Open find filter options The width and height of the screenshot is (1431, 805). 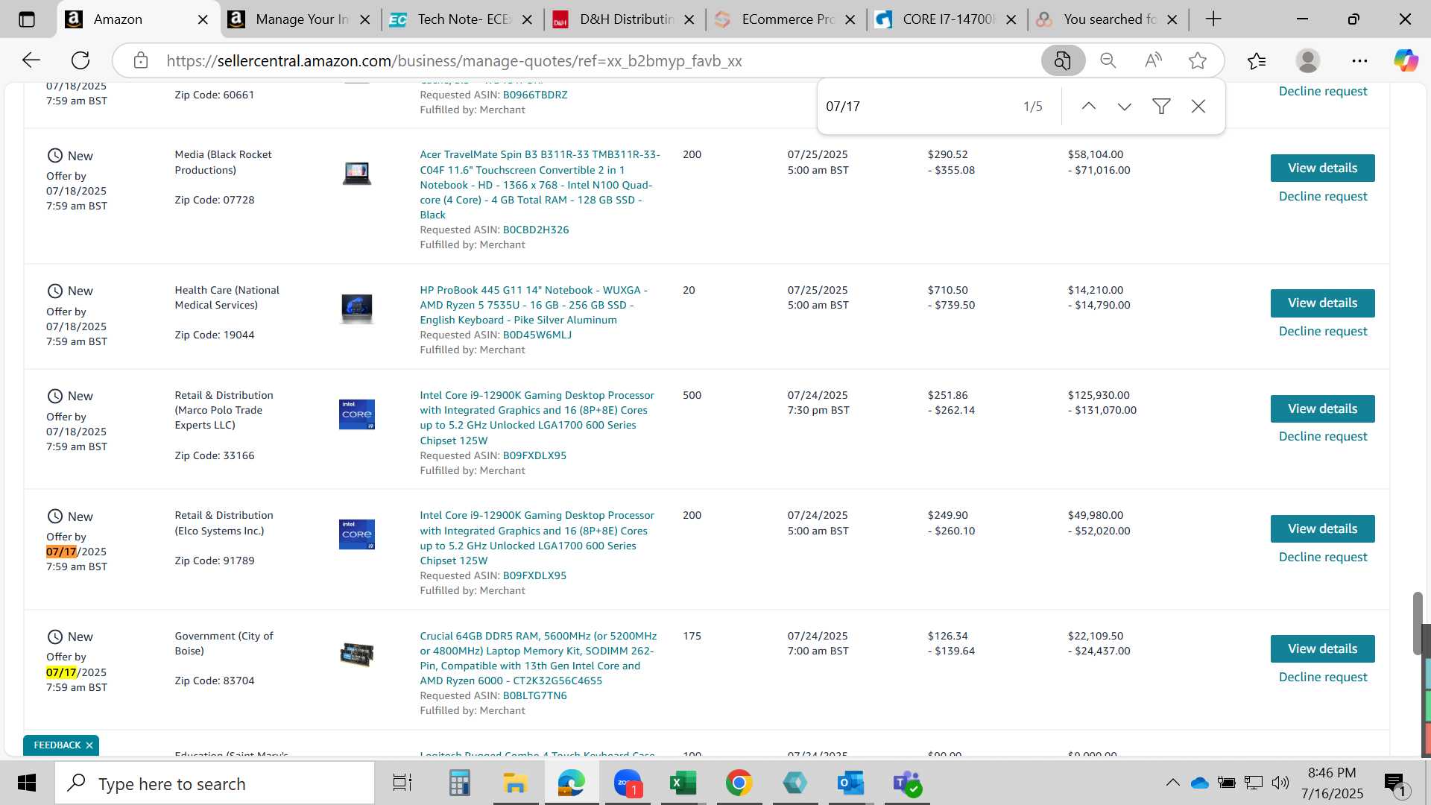coord(1161,107)
